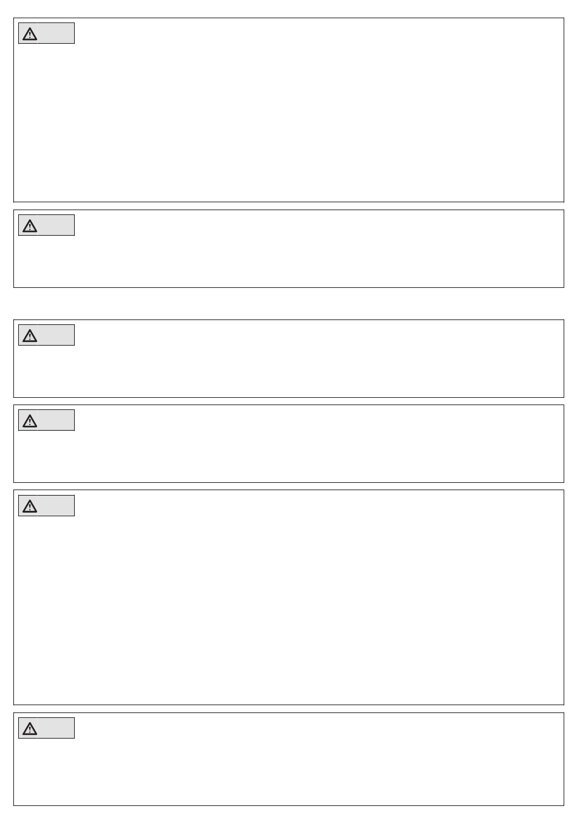Click the gray label beside the last warning icon
This screenshot has width=577, height=840.
56,728
